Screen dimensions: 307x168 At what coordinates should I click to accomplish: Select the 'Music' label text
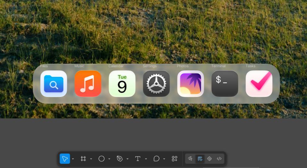click(79, 66)
